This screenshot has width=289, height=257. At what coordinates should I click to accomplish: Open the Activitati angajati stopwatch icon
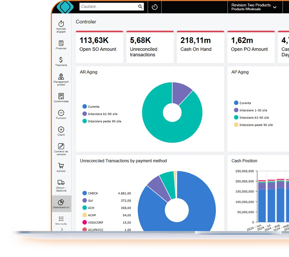[61, 24]
